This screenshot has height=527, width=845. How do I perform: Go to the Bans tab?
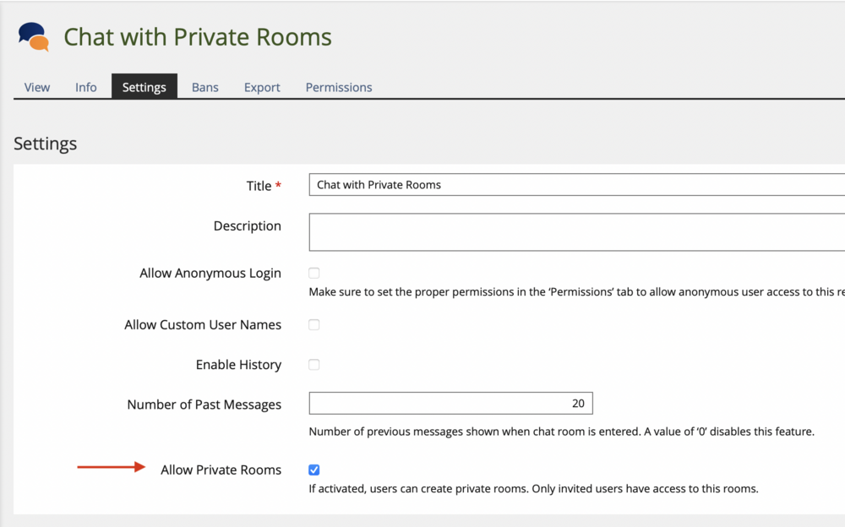(x=205, y=87)
